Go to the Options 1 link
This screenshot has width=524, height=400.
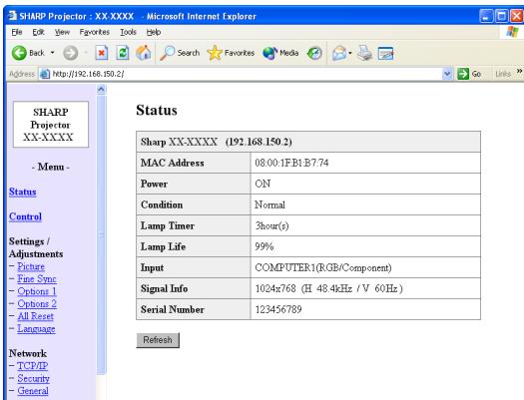[x=37, y=291]
